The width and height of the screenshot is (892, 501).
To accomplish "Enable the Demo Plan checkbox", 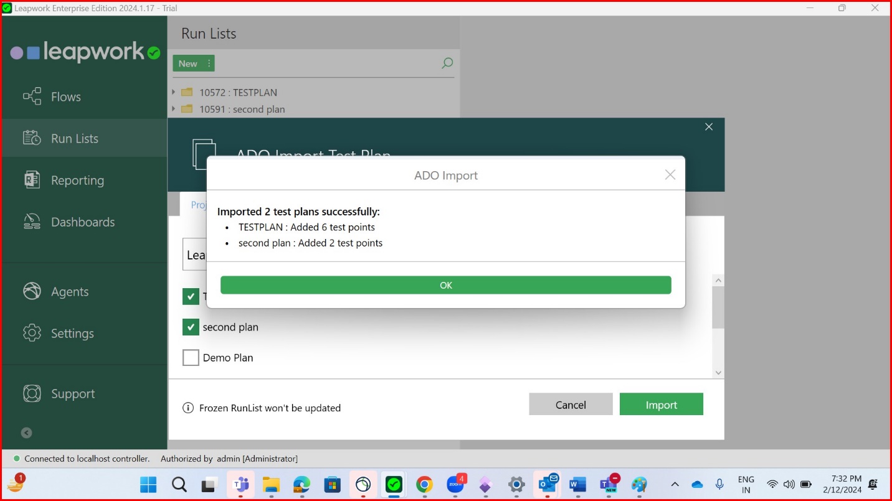I will 191,357.
